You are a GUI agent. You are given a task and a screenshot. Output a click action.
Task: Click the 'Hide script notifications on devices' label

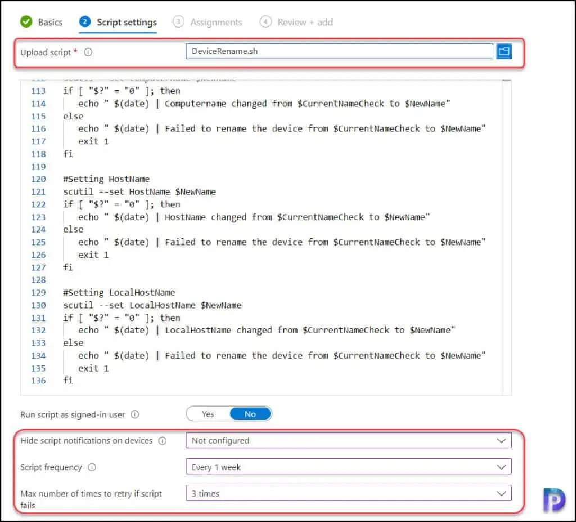click(x=86, y=441)
